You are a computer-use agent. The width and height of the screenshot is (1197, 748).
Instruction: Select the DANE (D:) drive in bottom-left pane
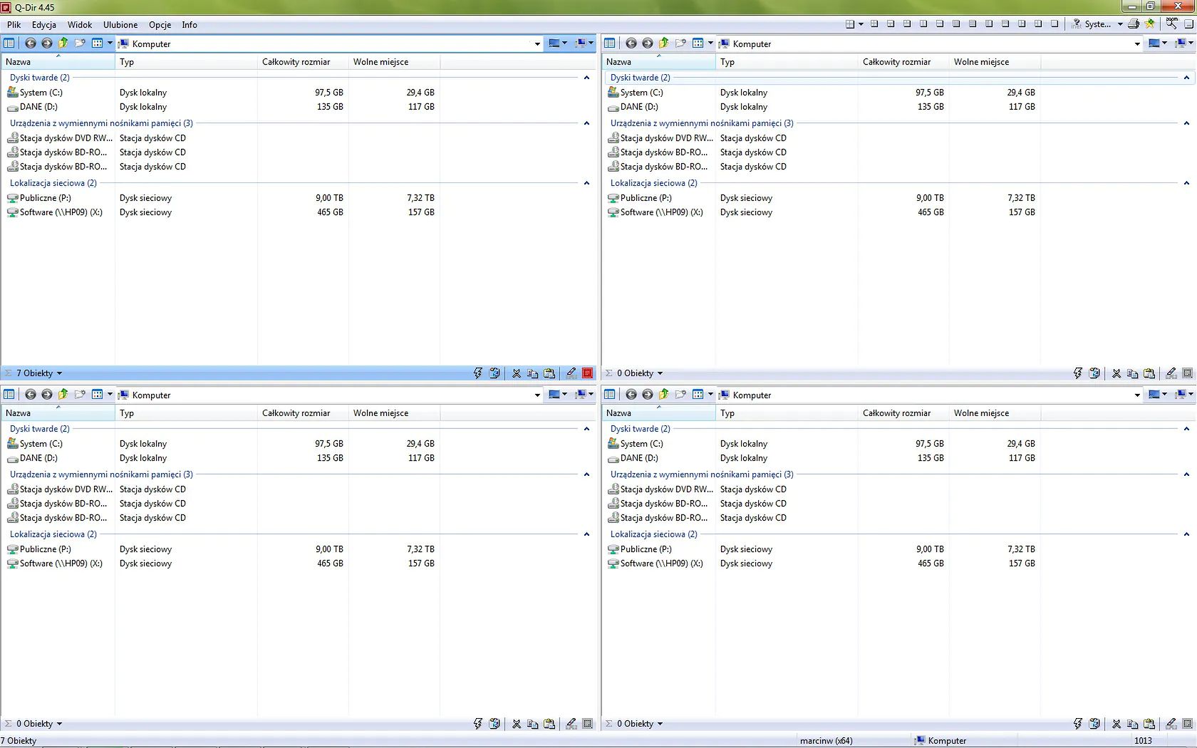point(38,458)
